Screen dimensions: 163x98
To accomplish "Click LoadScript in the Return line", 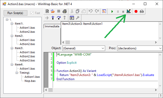I will pyautogui.click(x=104, y=75).
